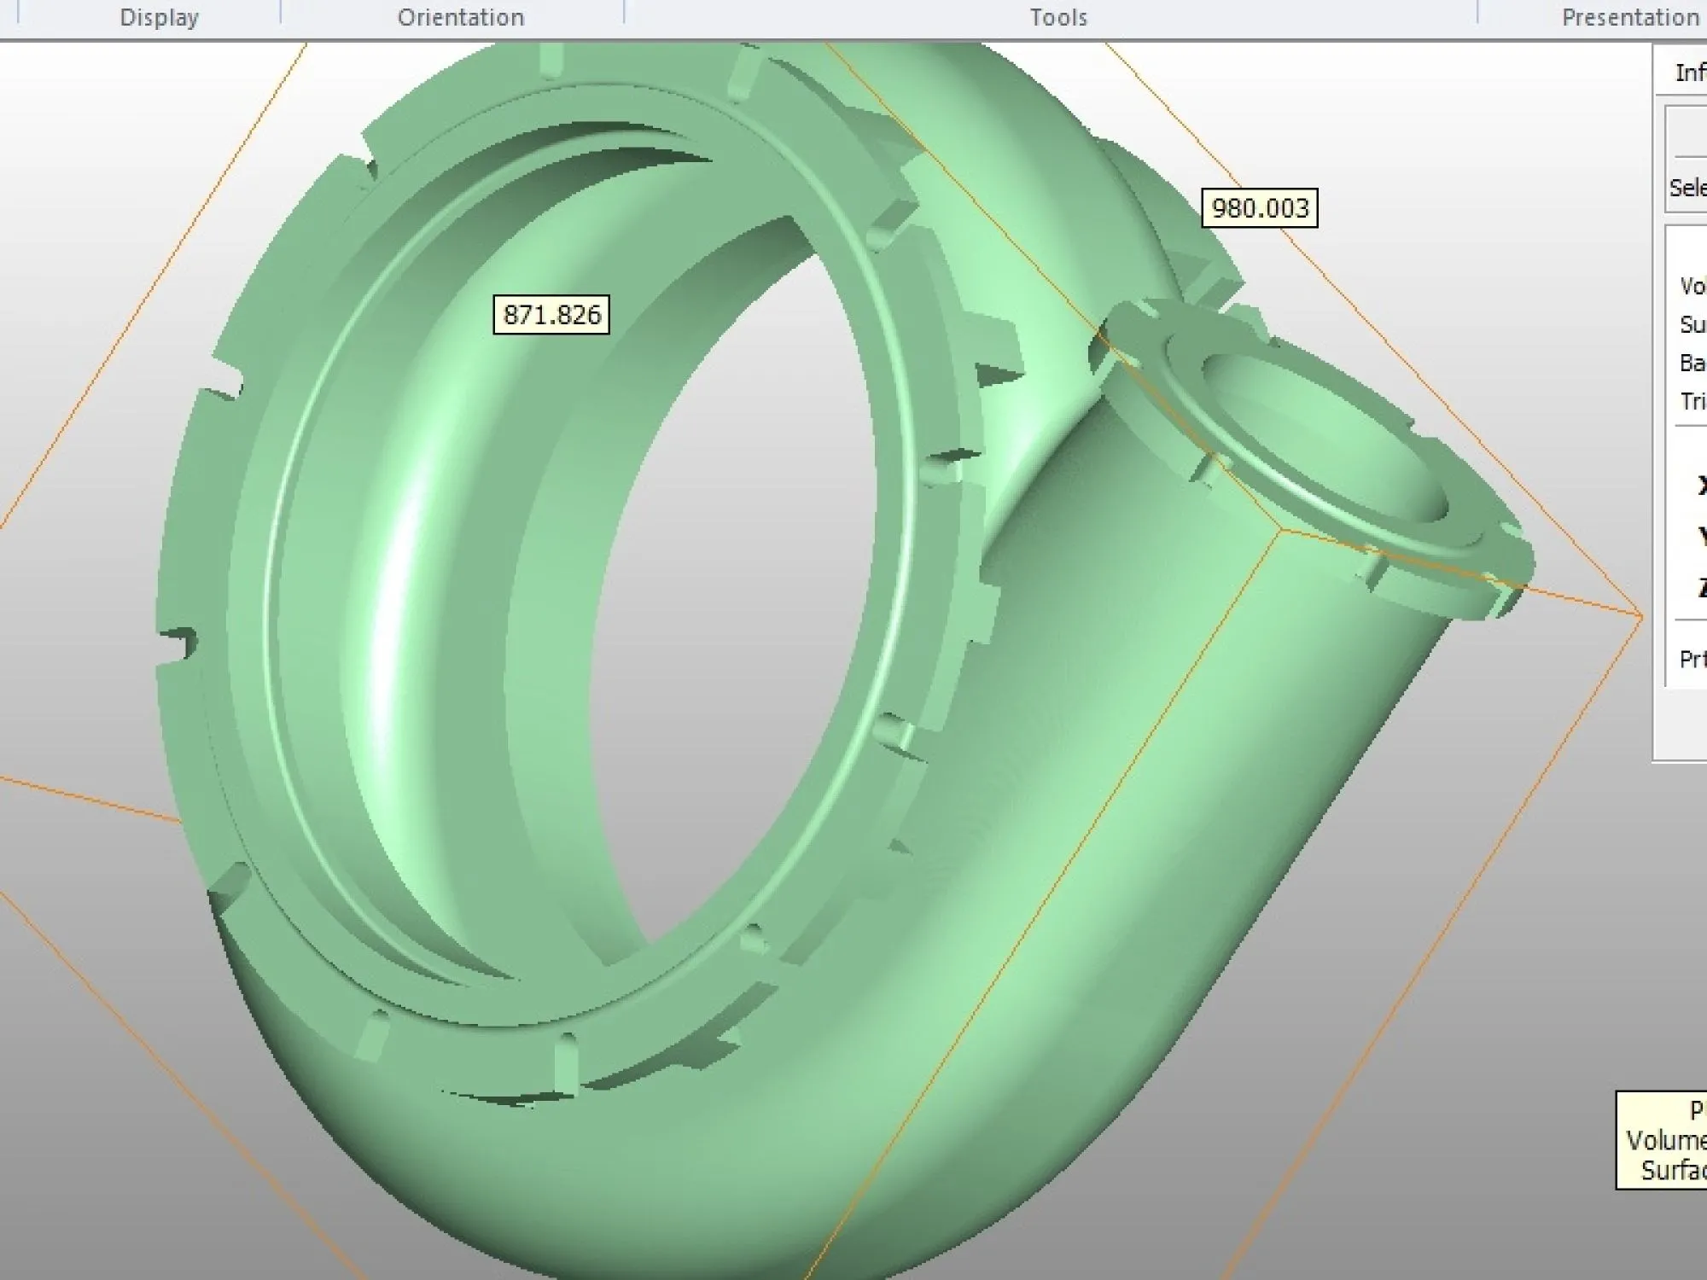Click the Su (surface) row in info panel
This screenshot has height=1280, width=1707.
[1692, 324]
